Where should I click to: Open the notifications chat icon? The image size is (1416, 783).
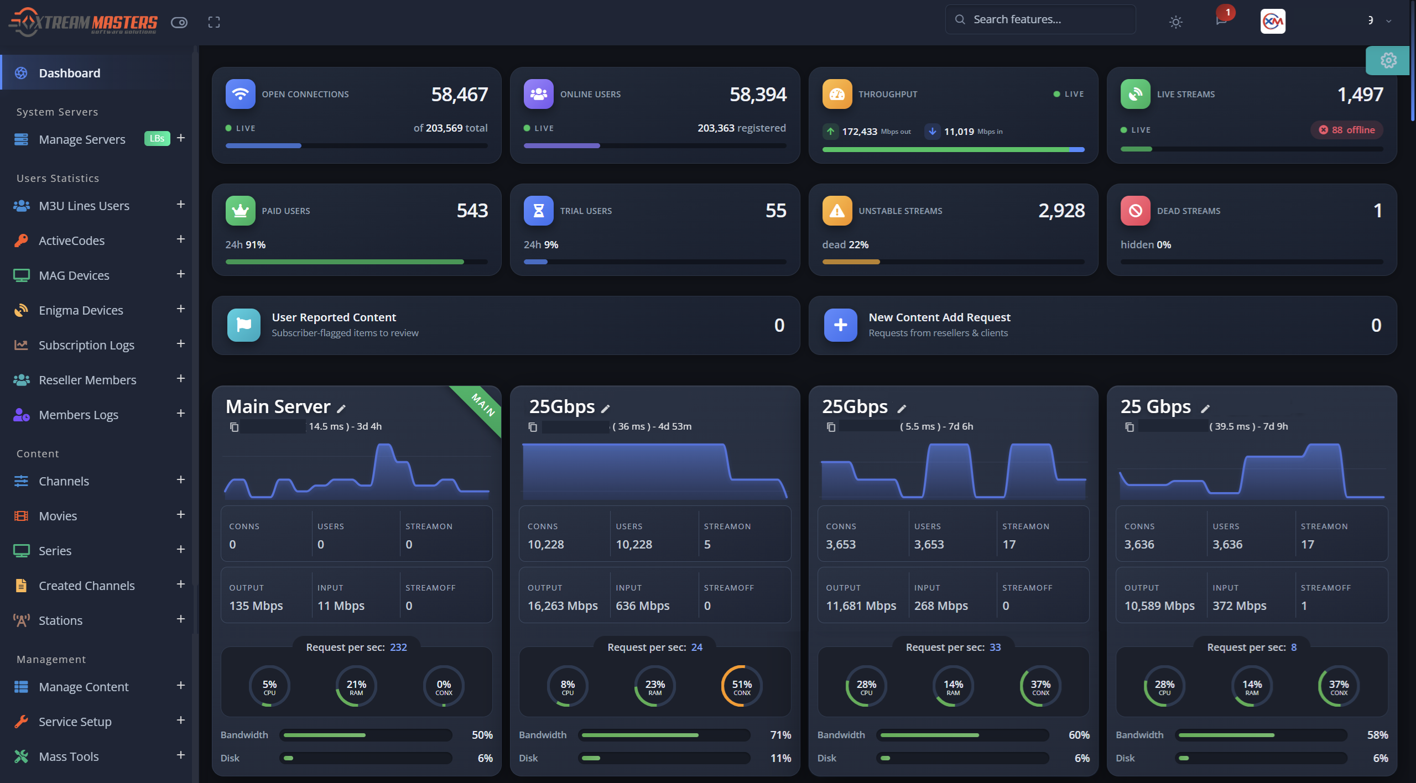point(1221,21)
